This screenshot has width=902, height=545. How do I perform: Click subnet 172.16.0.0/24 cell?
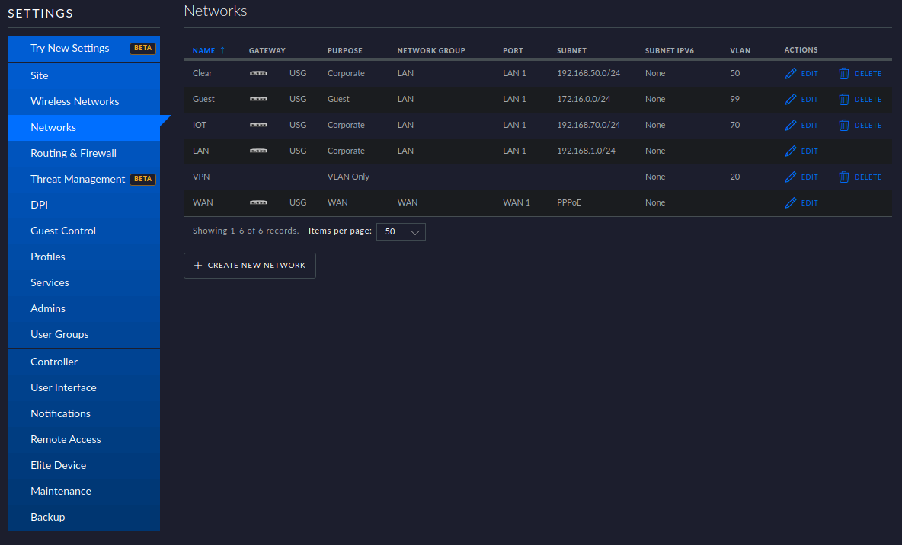click(584, 99)
